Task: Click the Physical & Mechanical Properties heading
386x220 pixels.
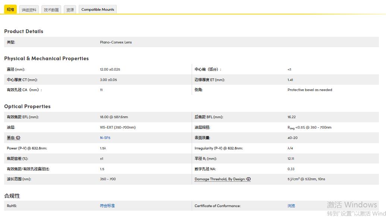Action: click(x=47, y=59)
